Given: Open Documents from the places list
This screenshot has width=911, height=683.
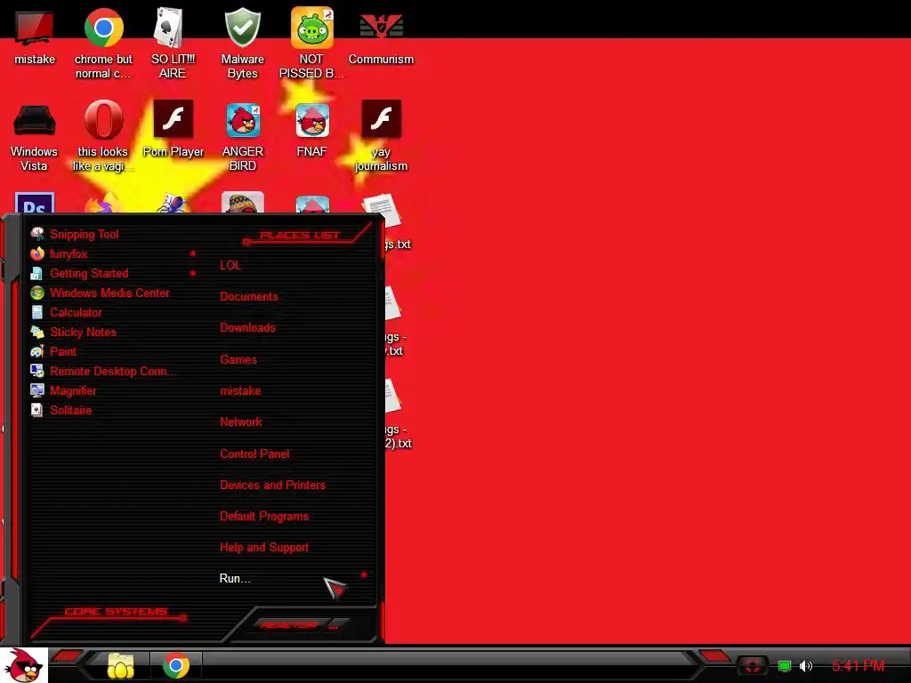Looking at the screenshot, I should click(249, 296).
